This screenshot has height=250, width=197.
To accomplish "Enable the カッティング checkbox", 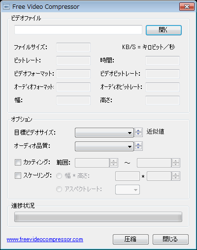I will (18, 163).
